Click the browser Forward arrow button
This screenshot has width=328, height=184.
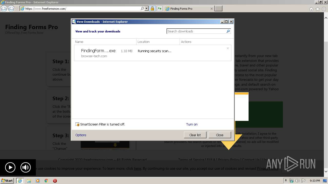(11, 8)
